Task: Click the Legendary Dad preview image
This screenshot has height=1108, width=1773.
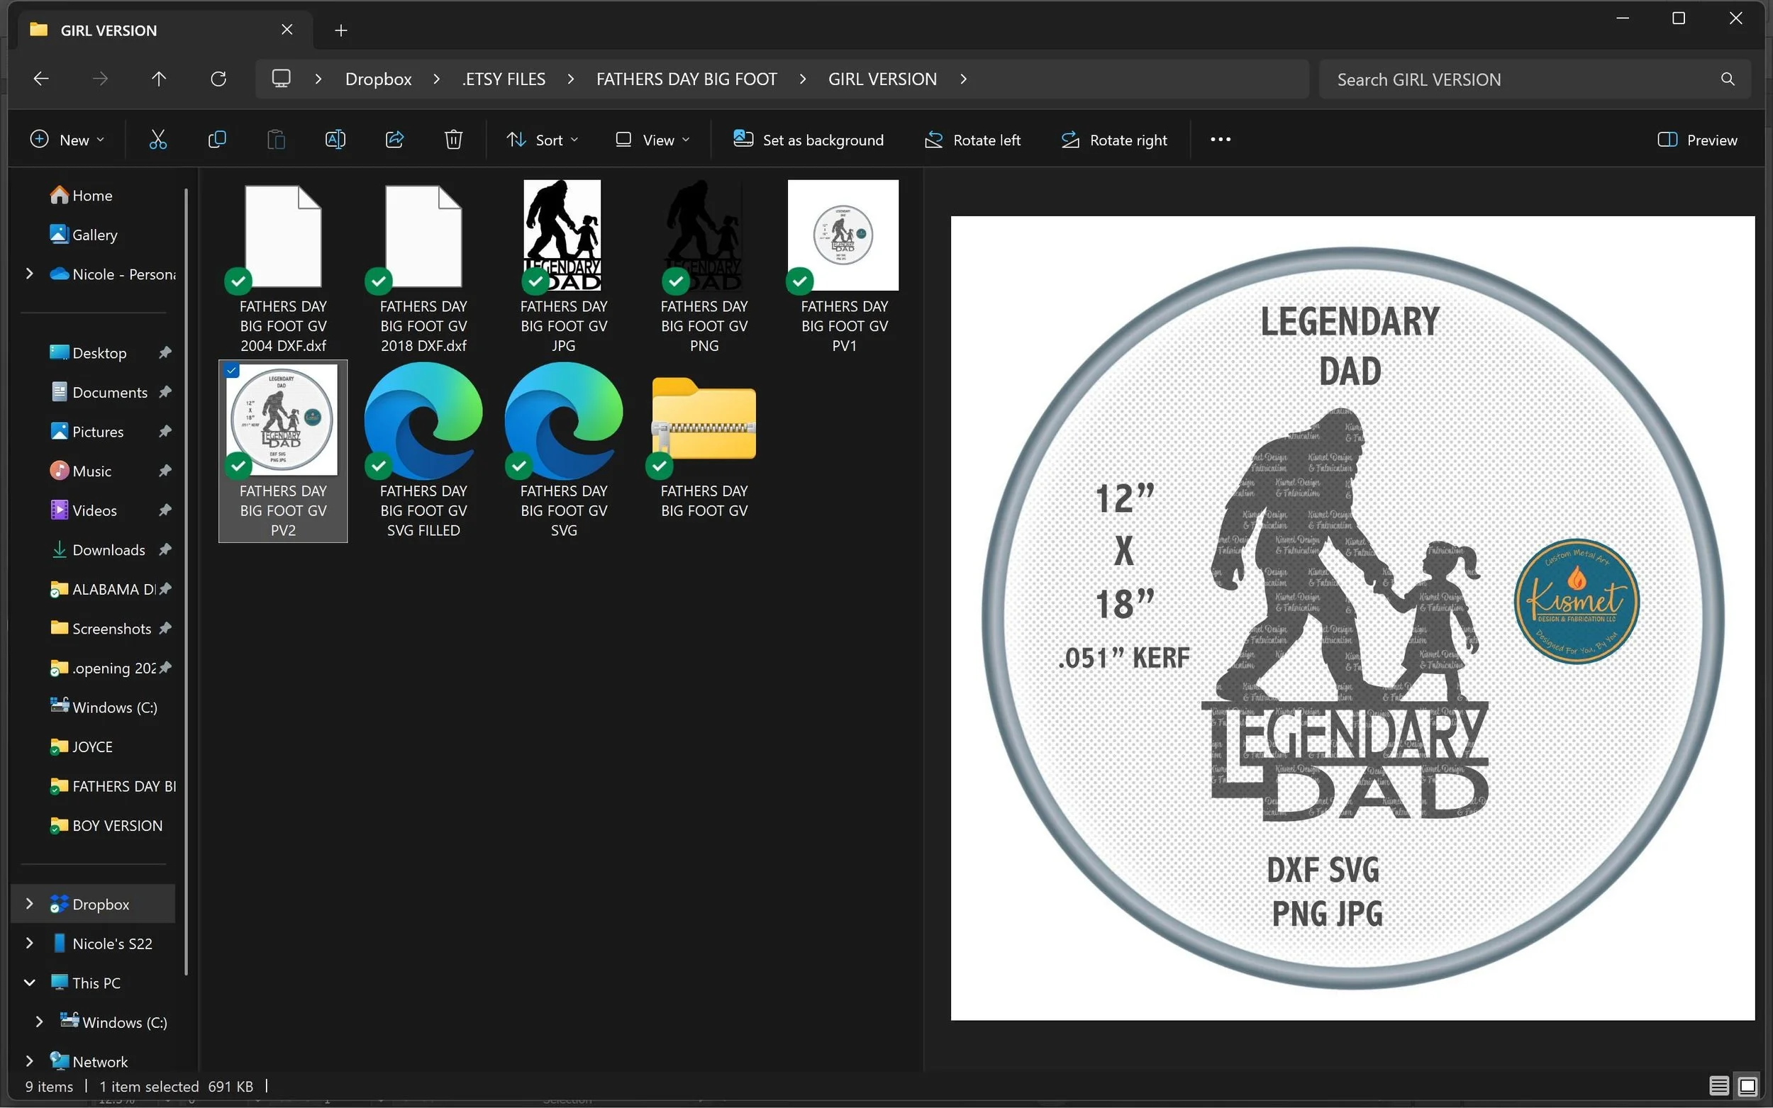Action: click(1352, 617)
